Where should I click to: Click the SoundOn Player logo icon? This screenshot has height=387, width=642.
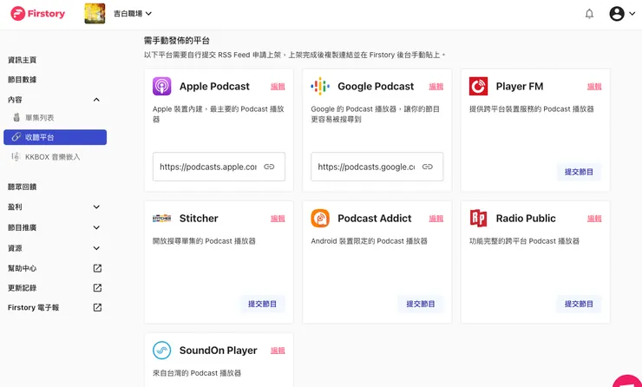161,351
